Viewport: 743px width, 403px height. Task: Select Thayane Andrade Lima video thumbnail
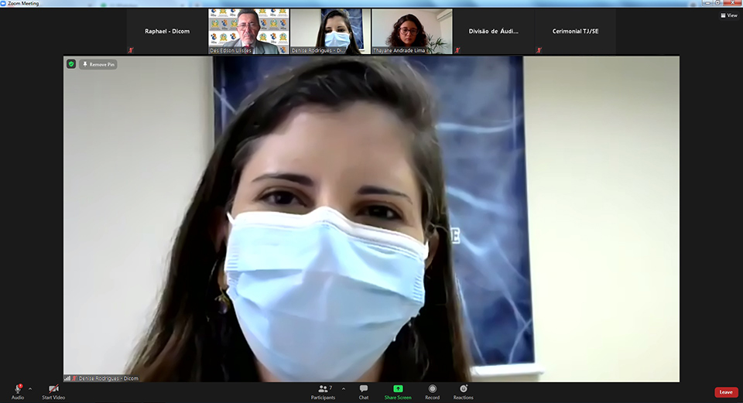coord(412,31)
